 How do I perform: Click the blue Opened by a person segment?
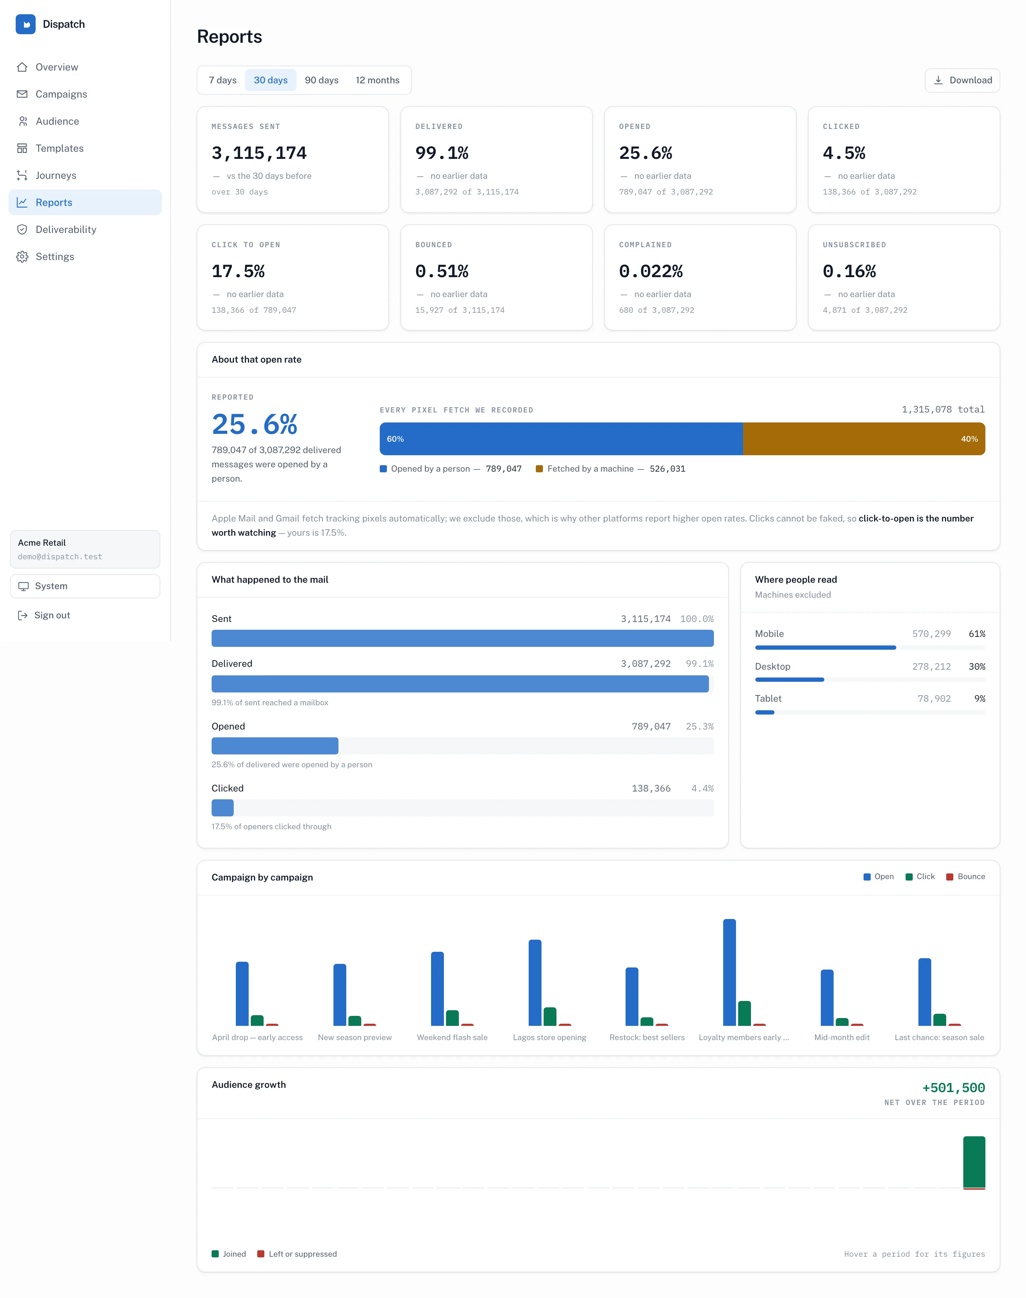(x=561, y=439)
